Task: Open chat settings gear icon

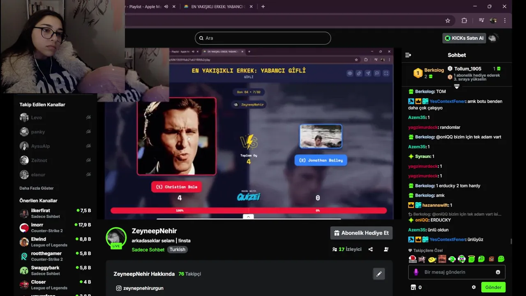Action: [x=474, y=287]
